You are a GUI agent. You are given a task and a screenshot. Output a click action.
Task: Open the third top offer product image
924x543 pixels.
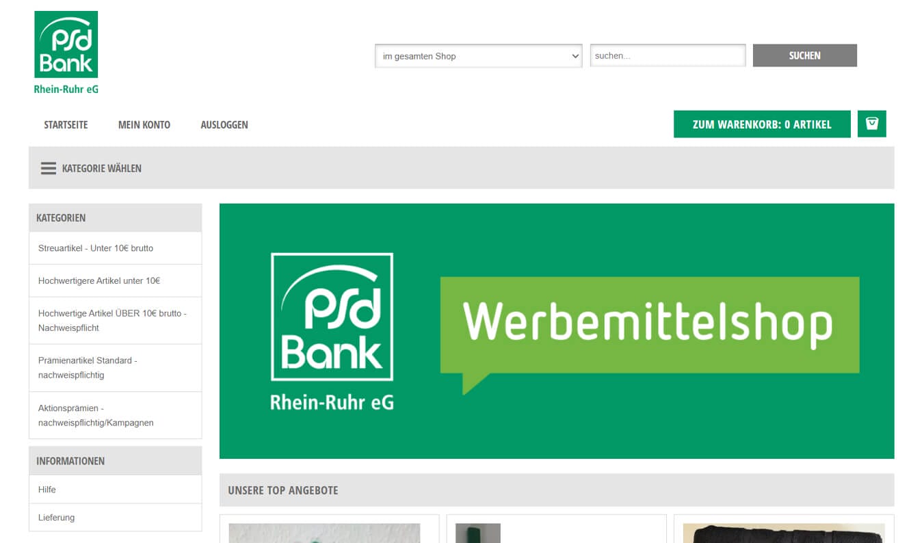[784, 533]
